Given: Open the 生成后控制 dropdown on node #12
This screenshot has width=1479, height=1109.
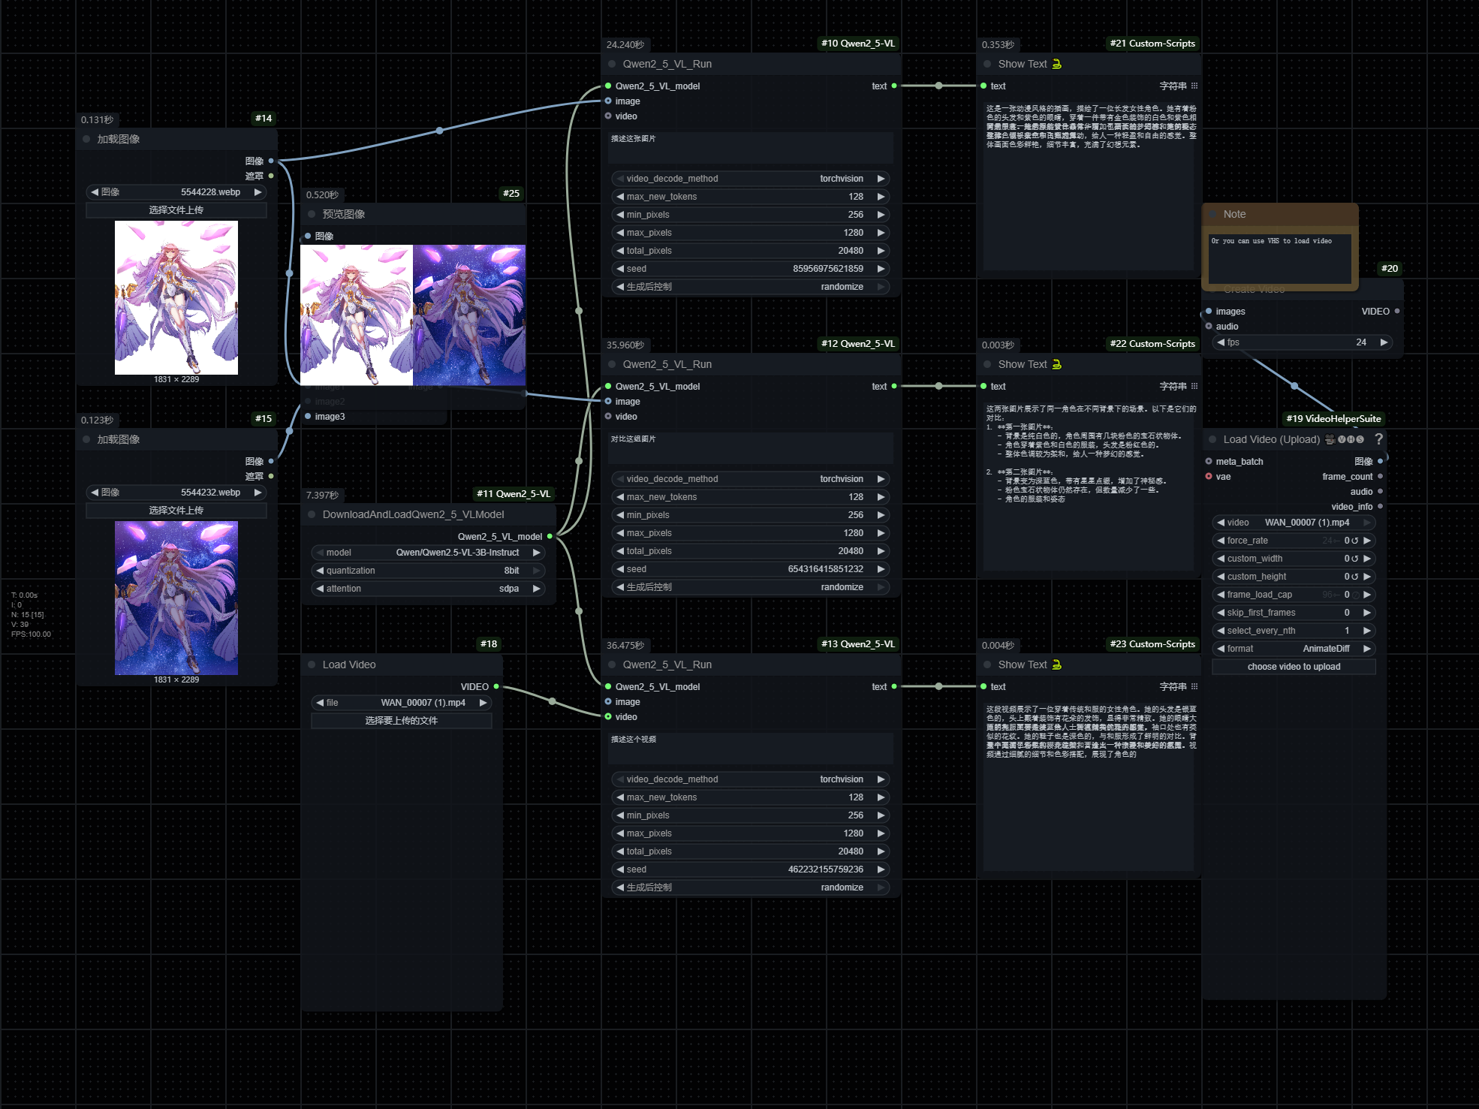Looking at the screenshot, I should click(x=751, y=587).
